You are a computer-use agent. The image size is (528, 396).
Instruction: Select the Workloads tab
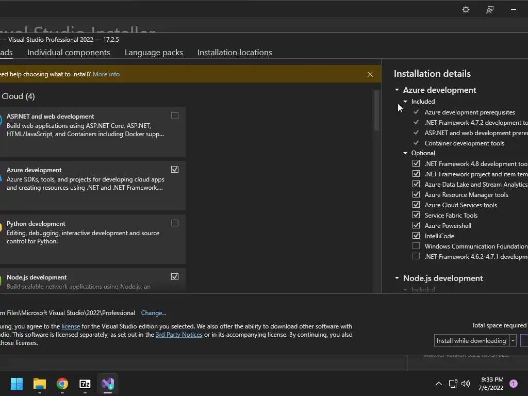click(x=6, y=53)
